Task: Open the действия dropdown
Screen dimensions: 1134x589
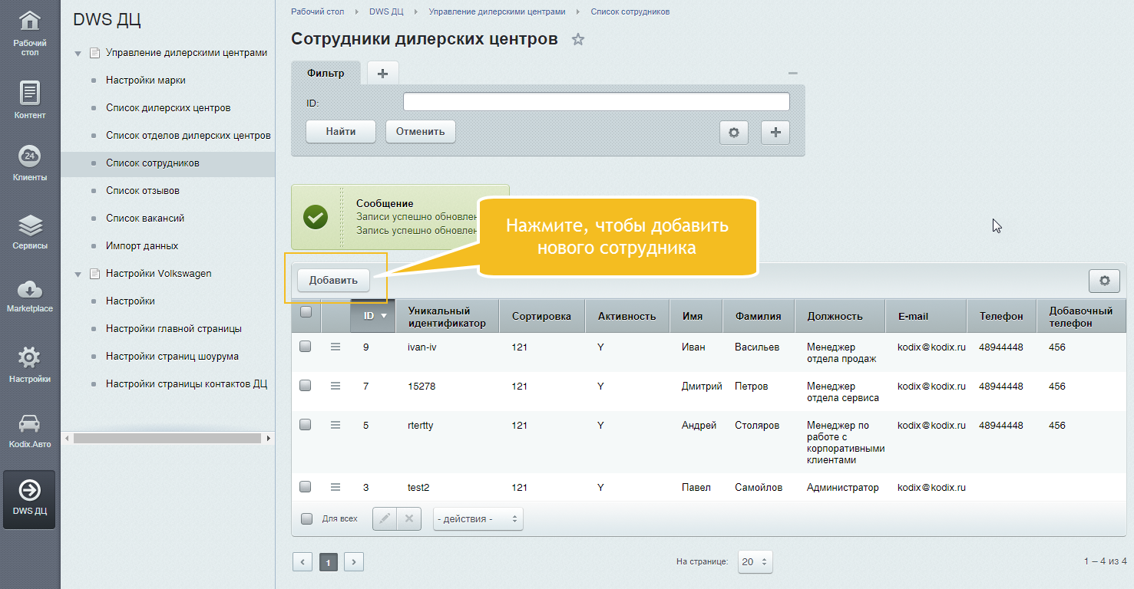Action: point(478,518)
